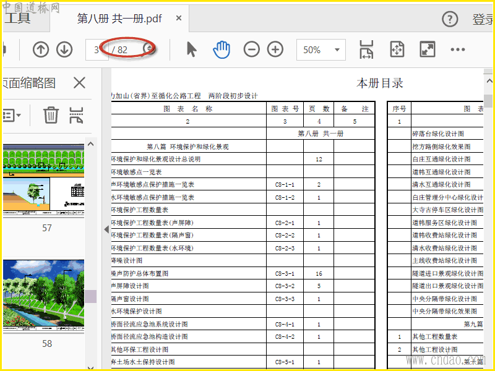495x371 pixels.
Task: Click fit-width scrolling mode icon
Action: click(x=366, y=49)
